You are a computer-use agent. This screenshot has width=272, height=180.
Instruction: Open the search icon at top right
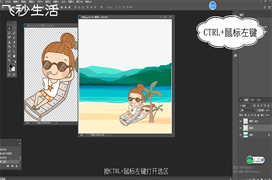tap(265, 7)
